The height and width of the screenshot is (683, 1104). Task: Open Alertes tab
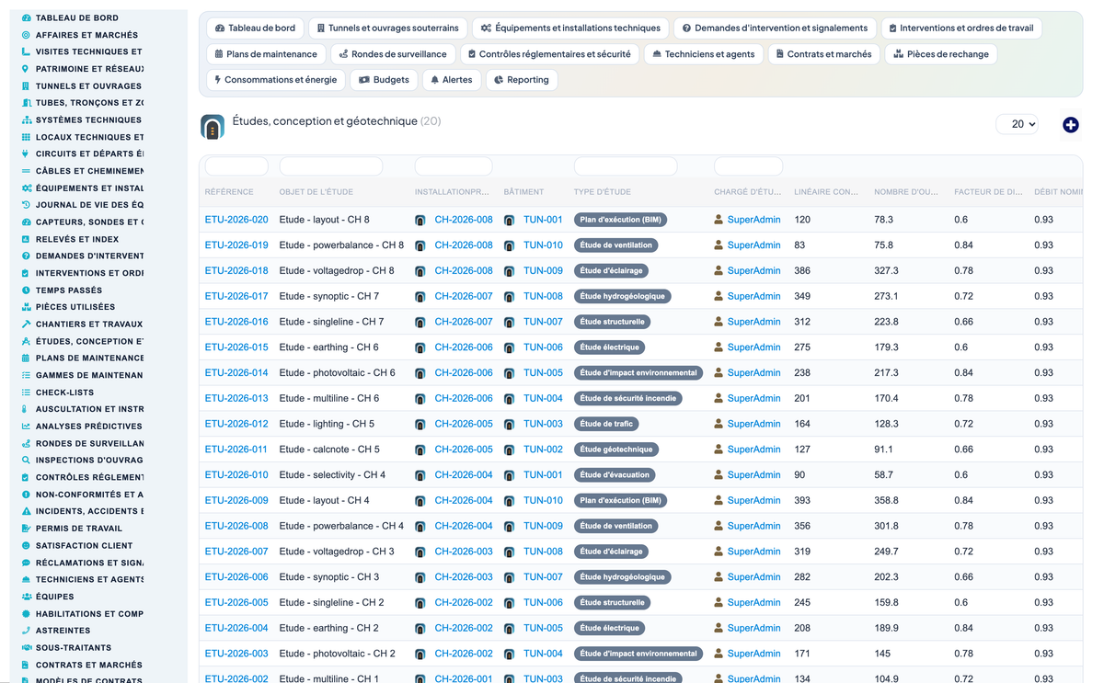451,80
